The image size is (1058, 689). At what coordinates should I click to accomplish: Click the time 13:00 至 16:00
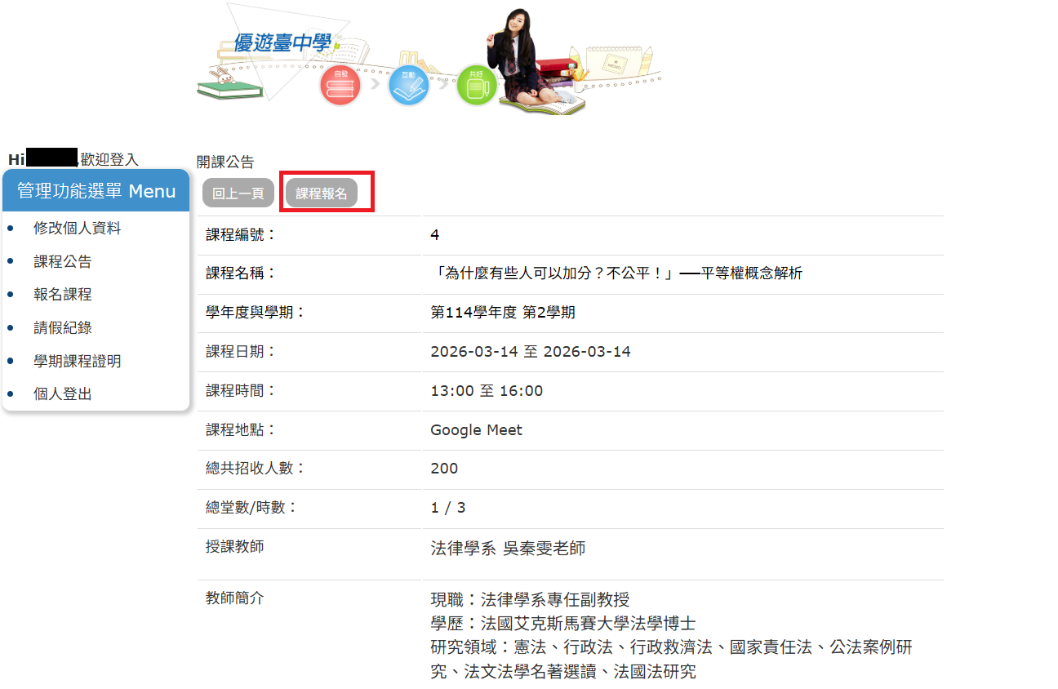pyautogui.click(x=487, y=391)
